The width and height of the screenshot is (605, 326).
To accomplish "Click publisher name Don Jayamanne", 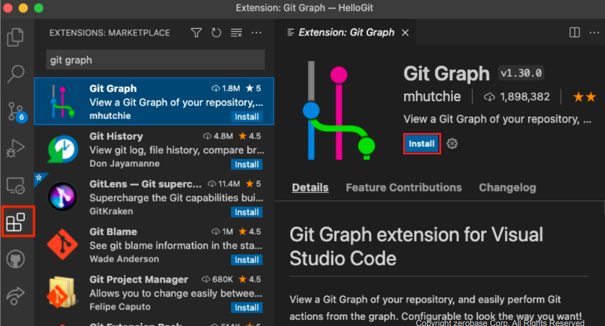I will pyautogui.click(x=125, y=164).
